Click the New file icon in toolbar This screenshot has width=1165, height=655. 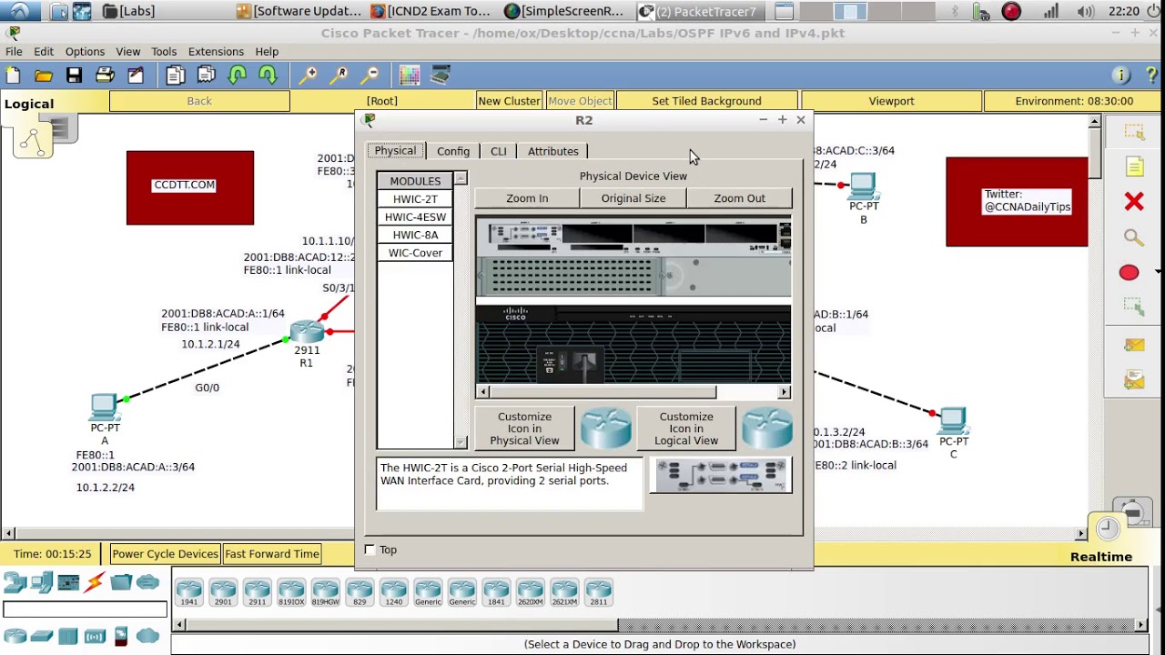click(x=14, y=76)
